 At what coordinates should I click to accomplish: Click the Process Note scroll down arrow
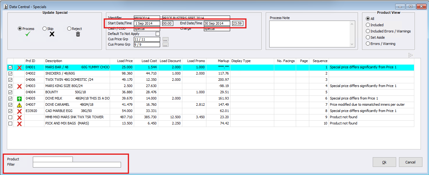(x=352, y=45)
